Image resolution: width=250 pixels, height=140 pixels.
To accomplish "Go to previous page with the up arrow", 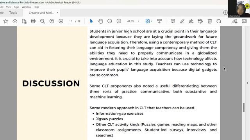I will click(x=52, y=21).
